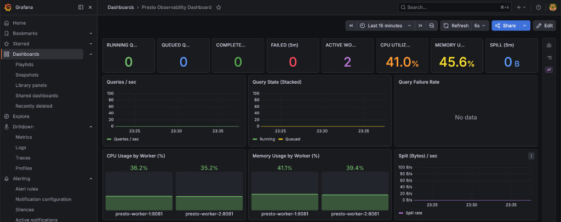The width and height of the screenshot is (561, 222).
Task: Shift time range backward with double-left arrows
Action: click(351, 26)
